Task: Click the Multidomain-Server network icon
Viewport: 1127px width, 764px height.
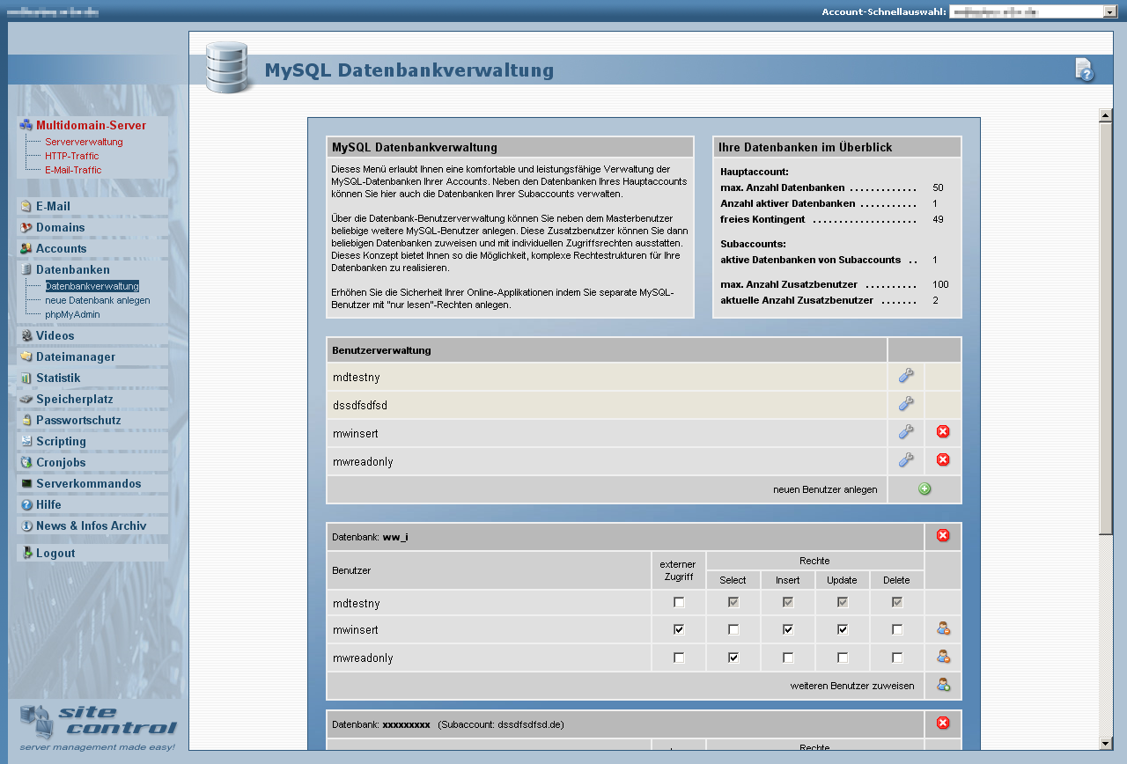Action: (x=26, y=126)
